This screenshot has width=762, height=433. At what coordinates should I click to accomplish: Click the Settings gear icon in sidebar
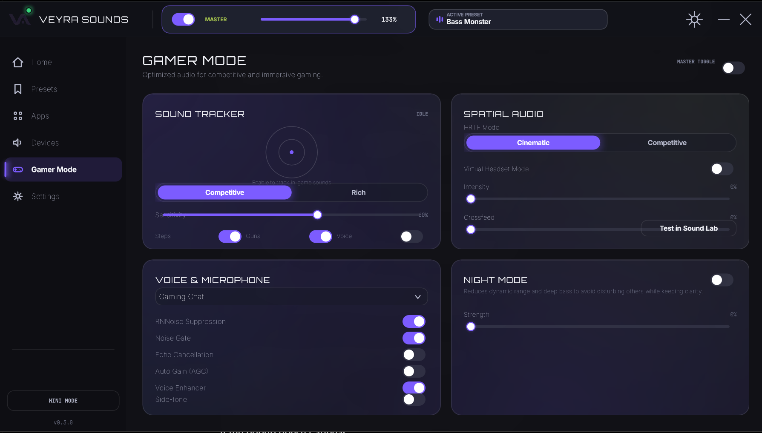[18, 196]
